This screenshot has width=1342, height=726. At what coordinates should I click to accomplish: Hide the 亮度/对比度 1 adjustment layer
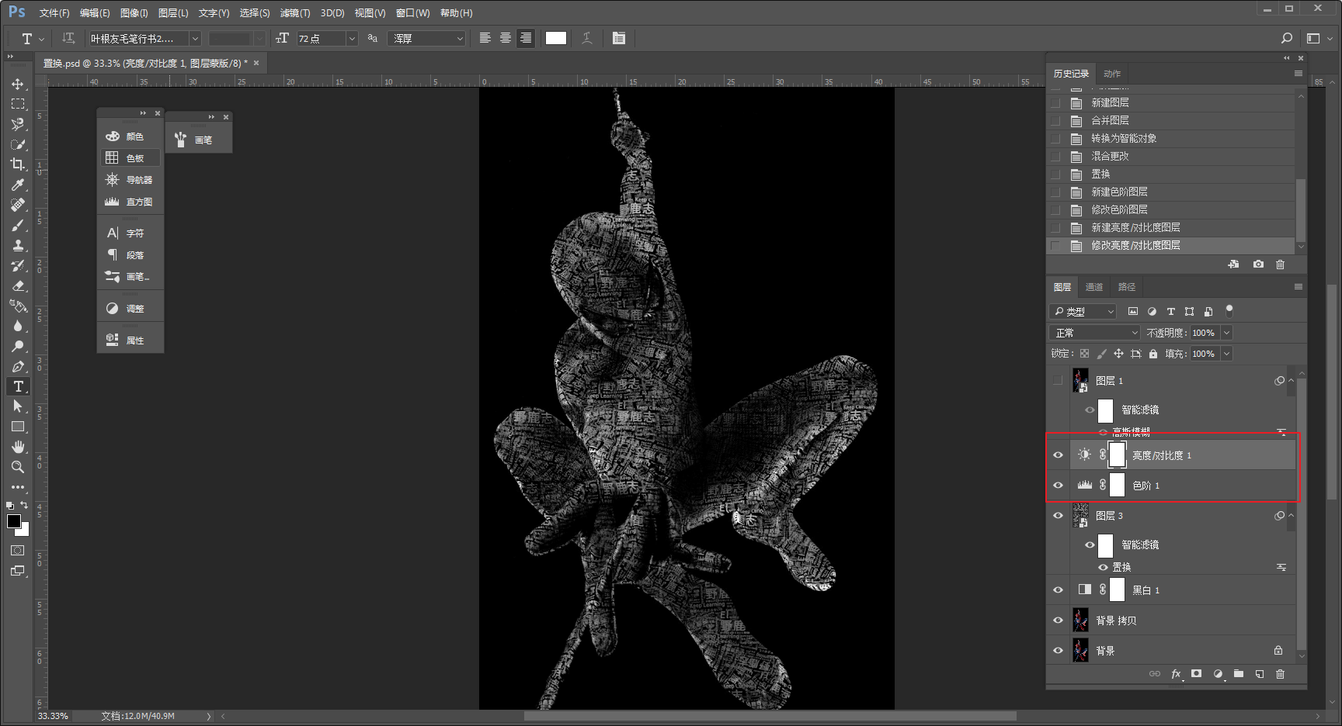tap(1058, 455)
